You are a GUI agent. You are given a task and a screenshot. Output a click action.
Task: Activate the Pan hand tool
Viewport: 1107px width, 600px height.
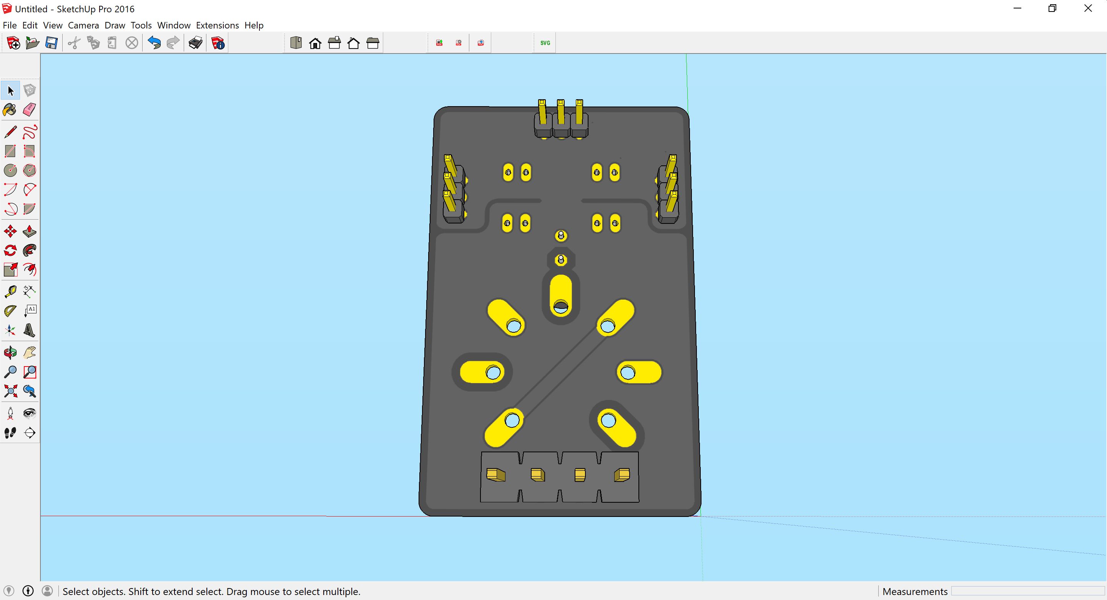29,353
